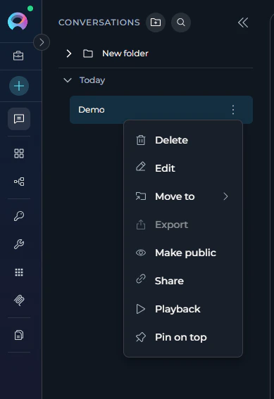
Task: Collapse the conversations panel with double chevron
Action: coord(243,23)
